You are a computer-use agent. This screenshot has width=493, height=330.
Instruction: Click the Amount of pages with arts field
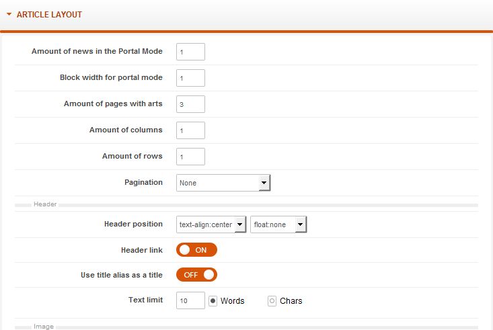pos(190,104)
